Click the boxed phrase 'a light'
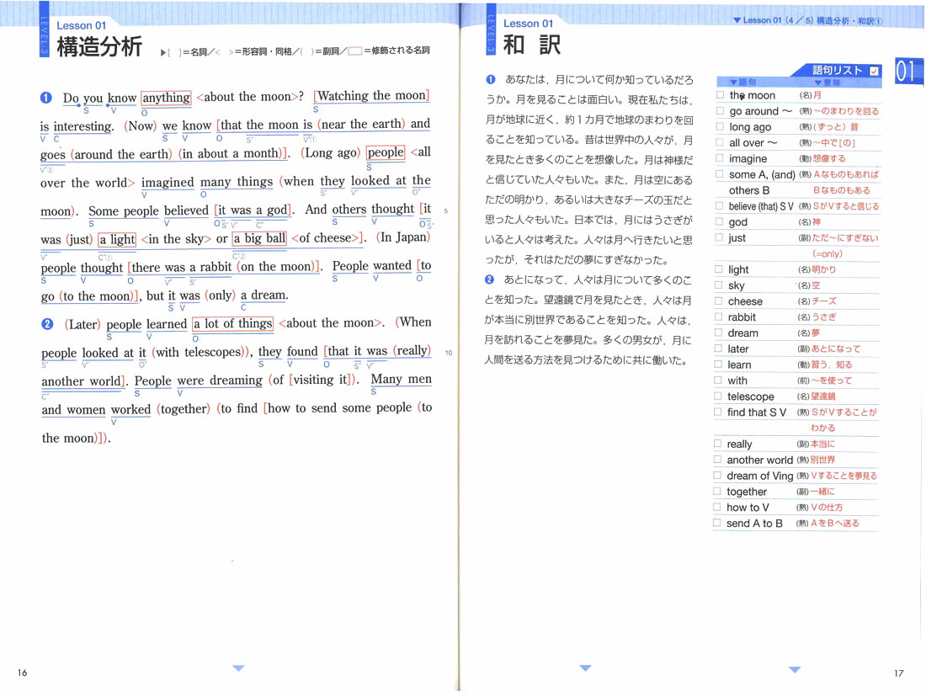Screen dimensions: 926x697 (x=117, y=239)
